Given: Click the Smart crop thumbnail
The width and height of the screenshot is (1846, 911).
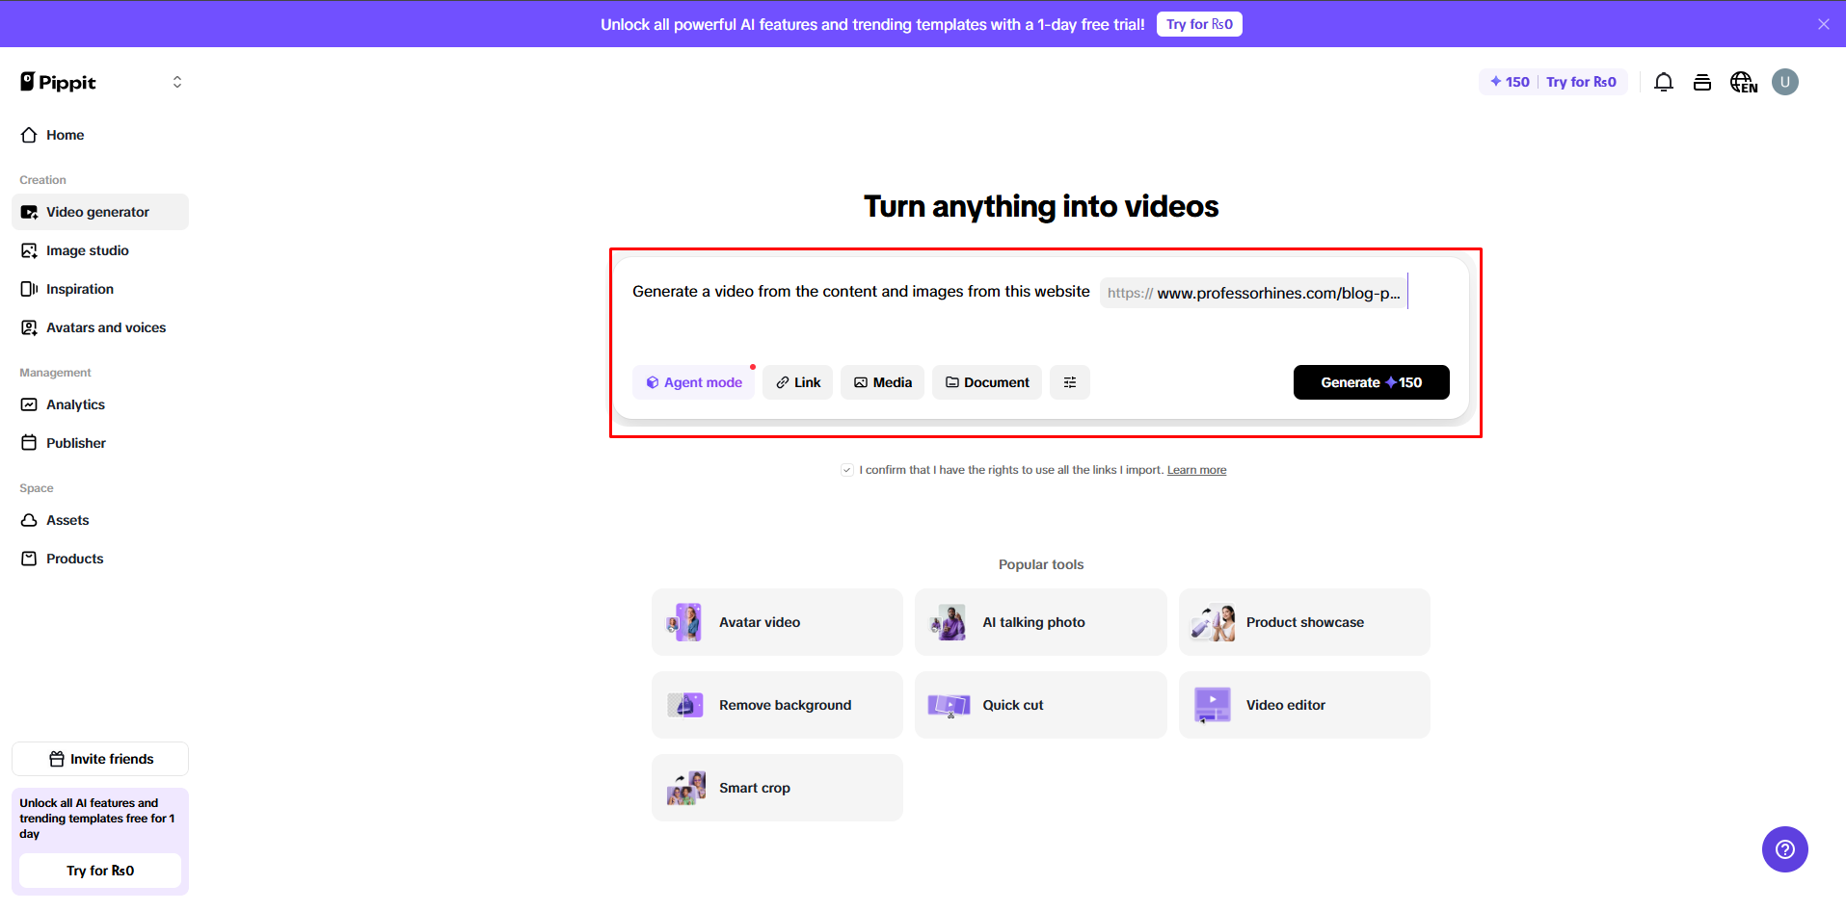Looking at the screenshot, I should (x=685, y=788).
